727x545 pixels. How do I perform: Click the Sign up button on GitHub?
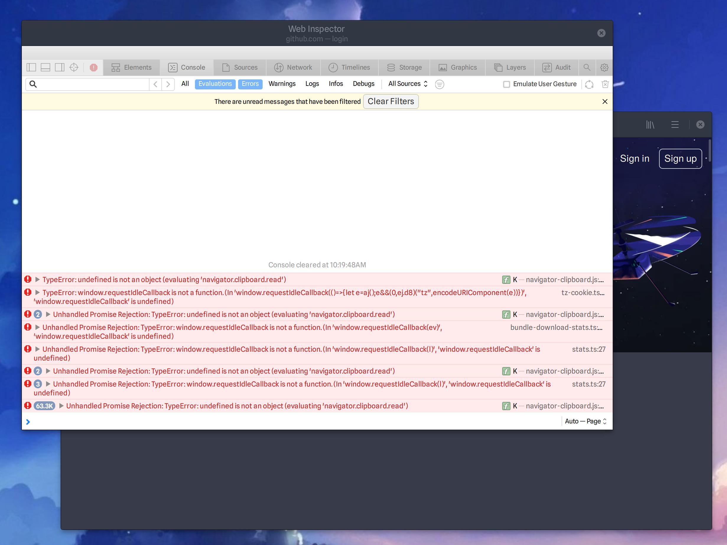680,158
